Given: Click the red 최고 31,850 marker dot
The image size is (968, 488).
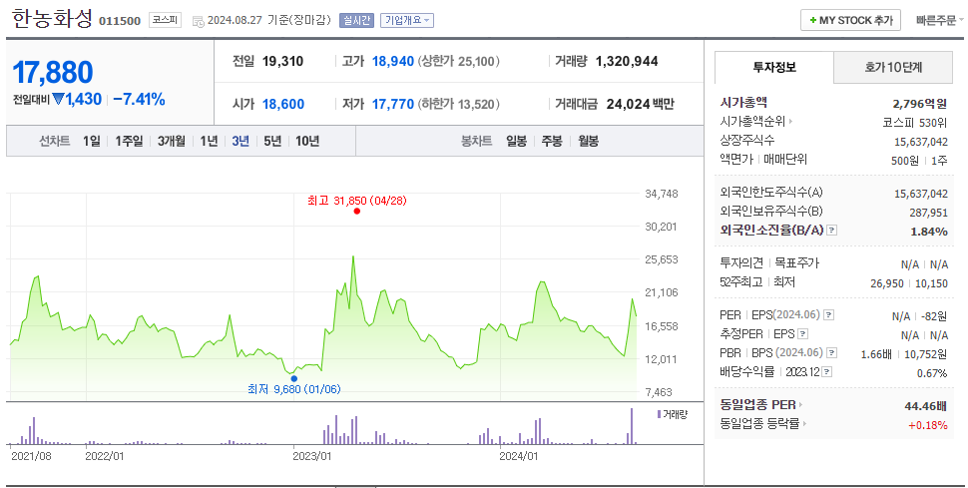Looking at the screenshot, I should click(x=357, y=212).
